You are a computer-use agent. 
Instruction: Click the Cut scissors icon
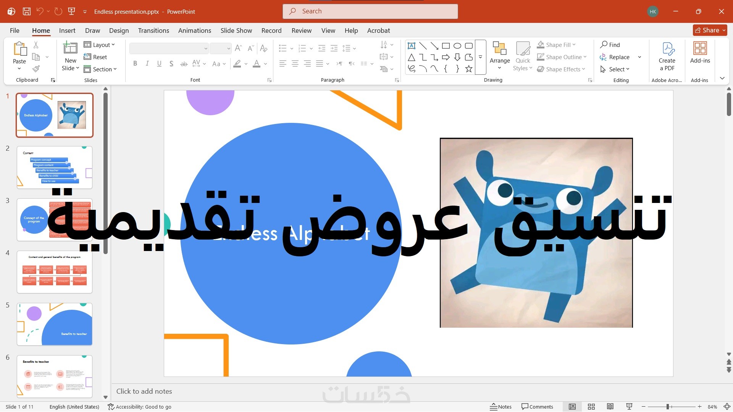(36, 45)
